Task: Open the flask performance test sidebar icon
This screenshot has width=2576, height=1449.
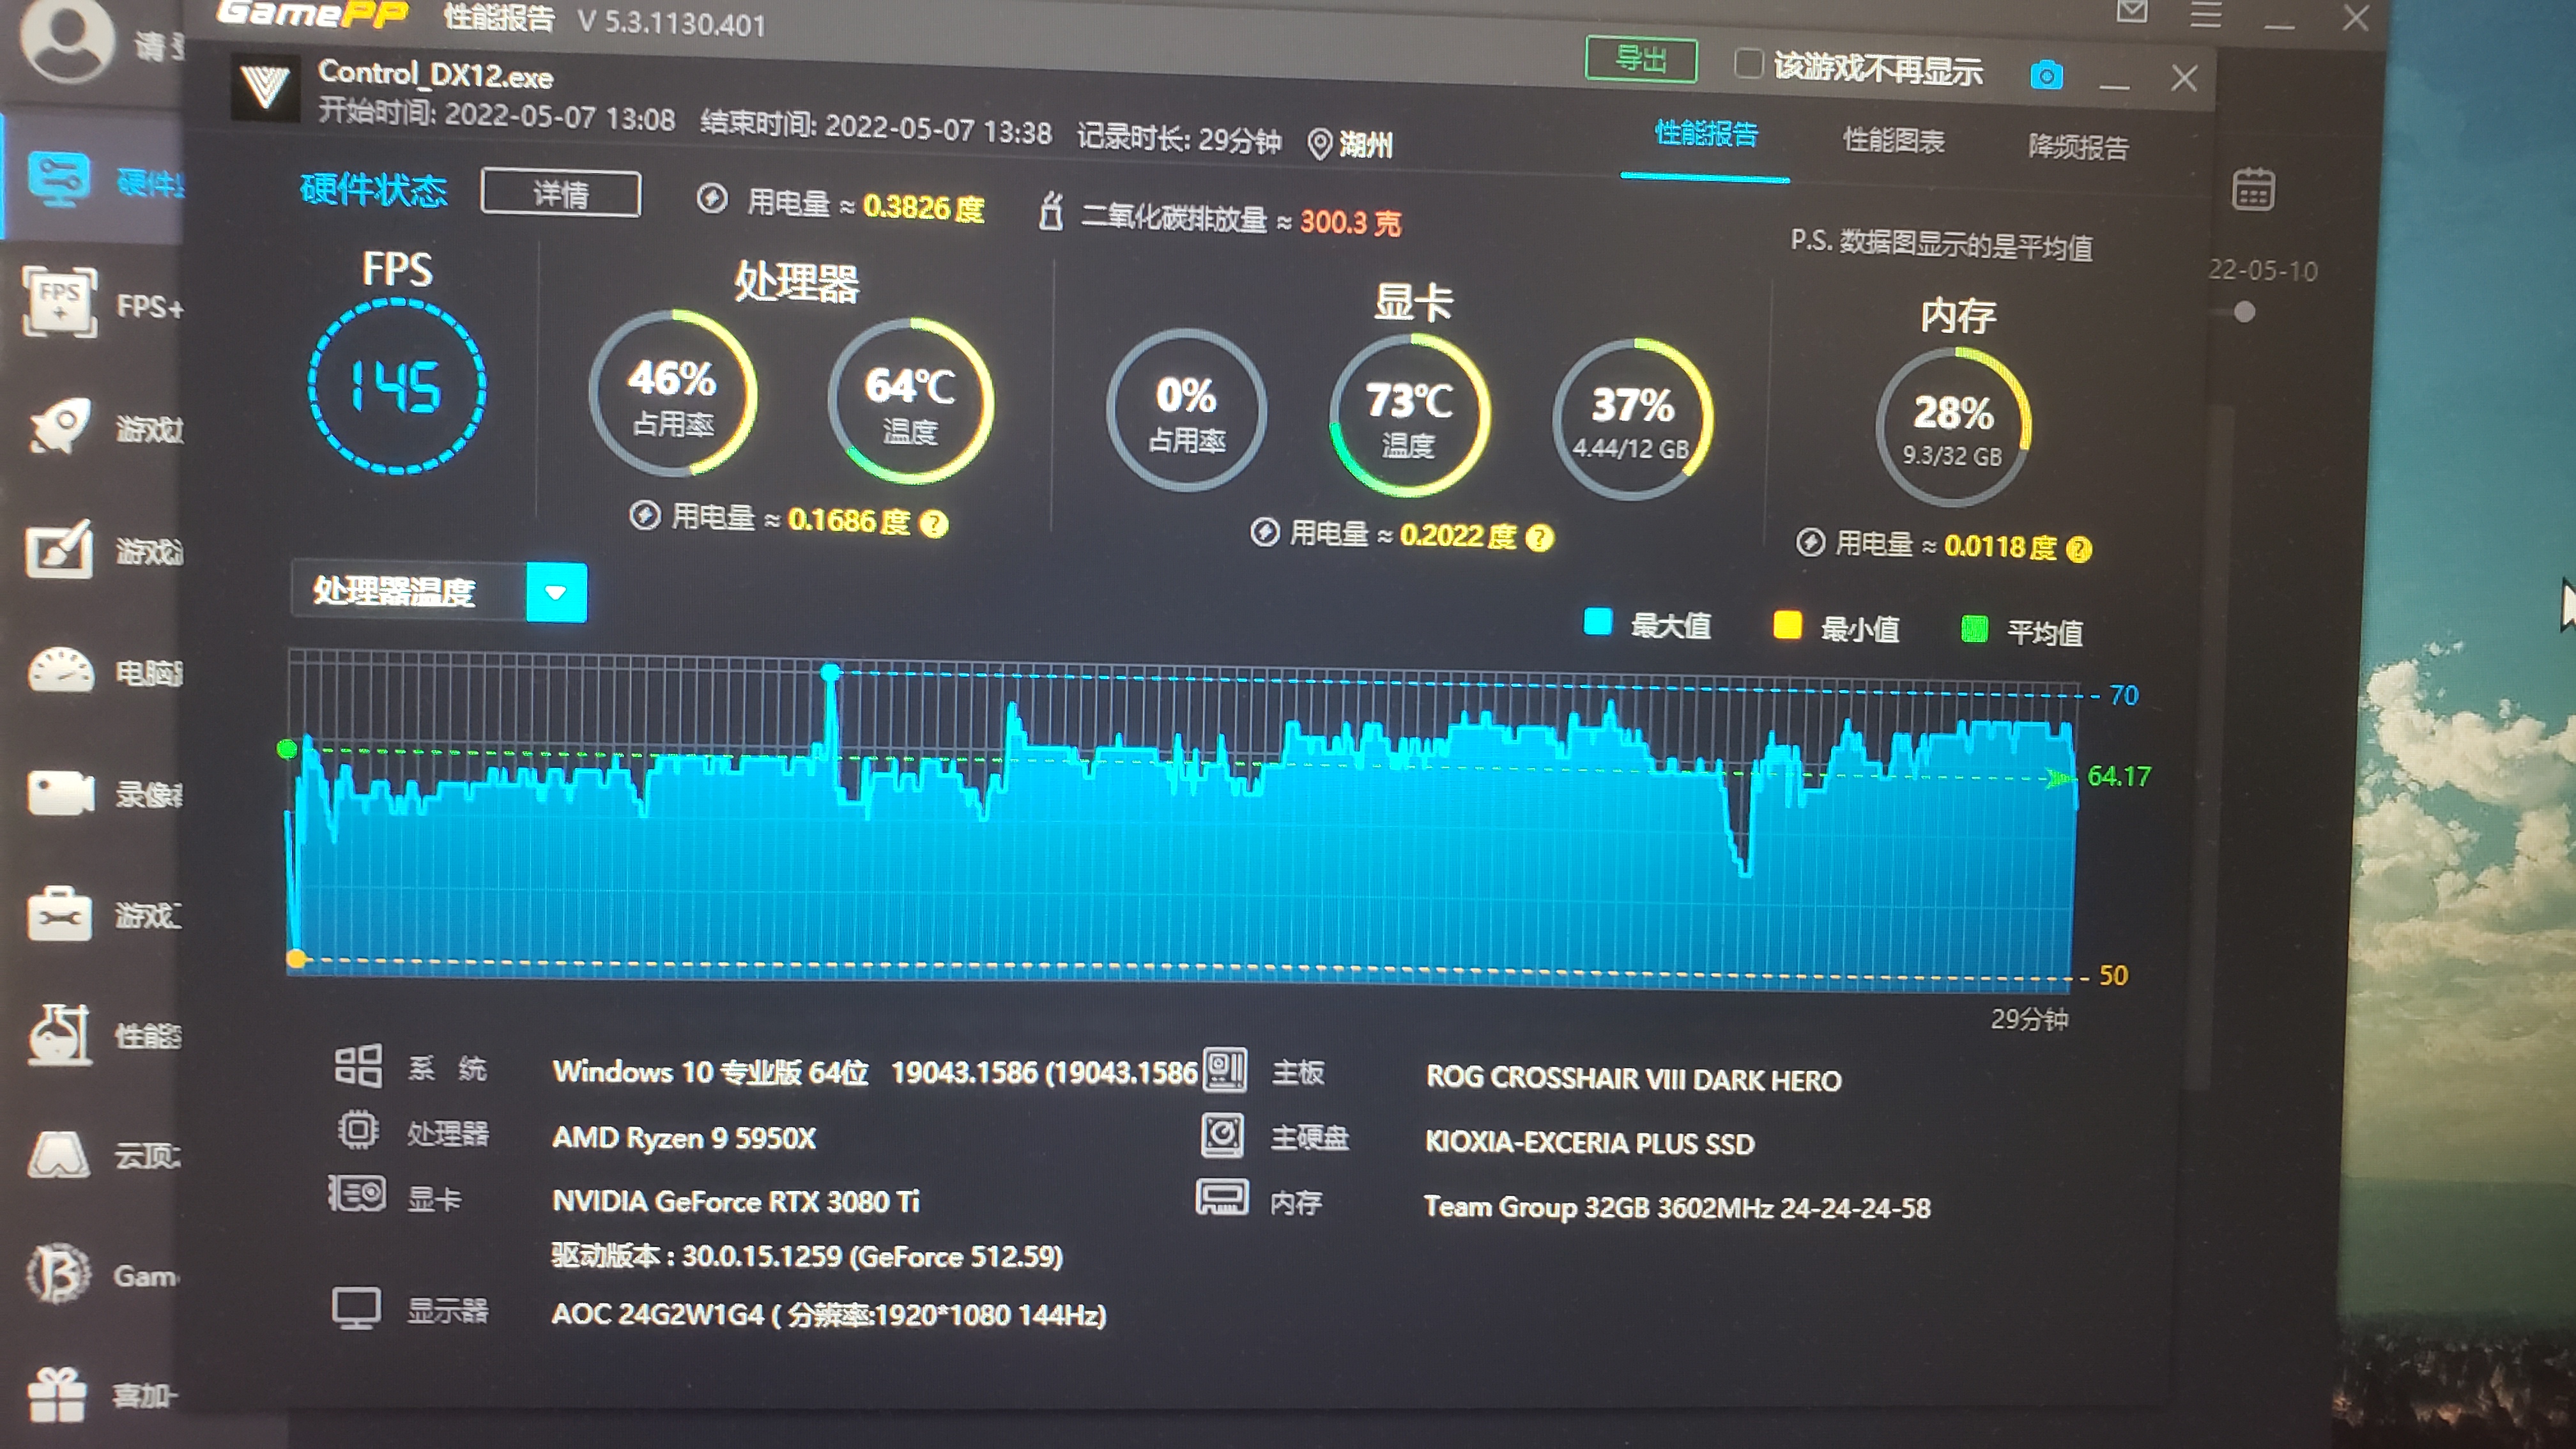Action: [x=59, y=1034]
